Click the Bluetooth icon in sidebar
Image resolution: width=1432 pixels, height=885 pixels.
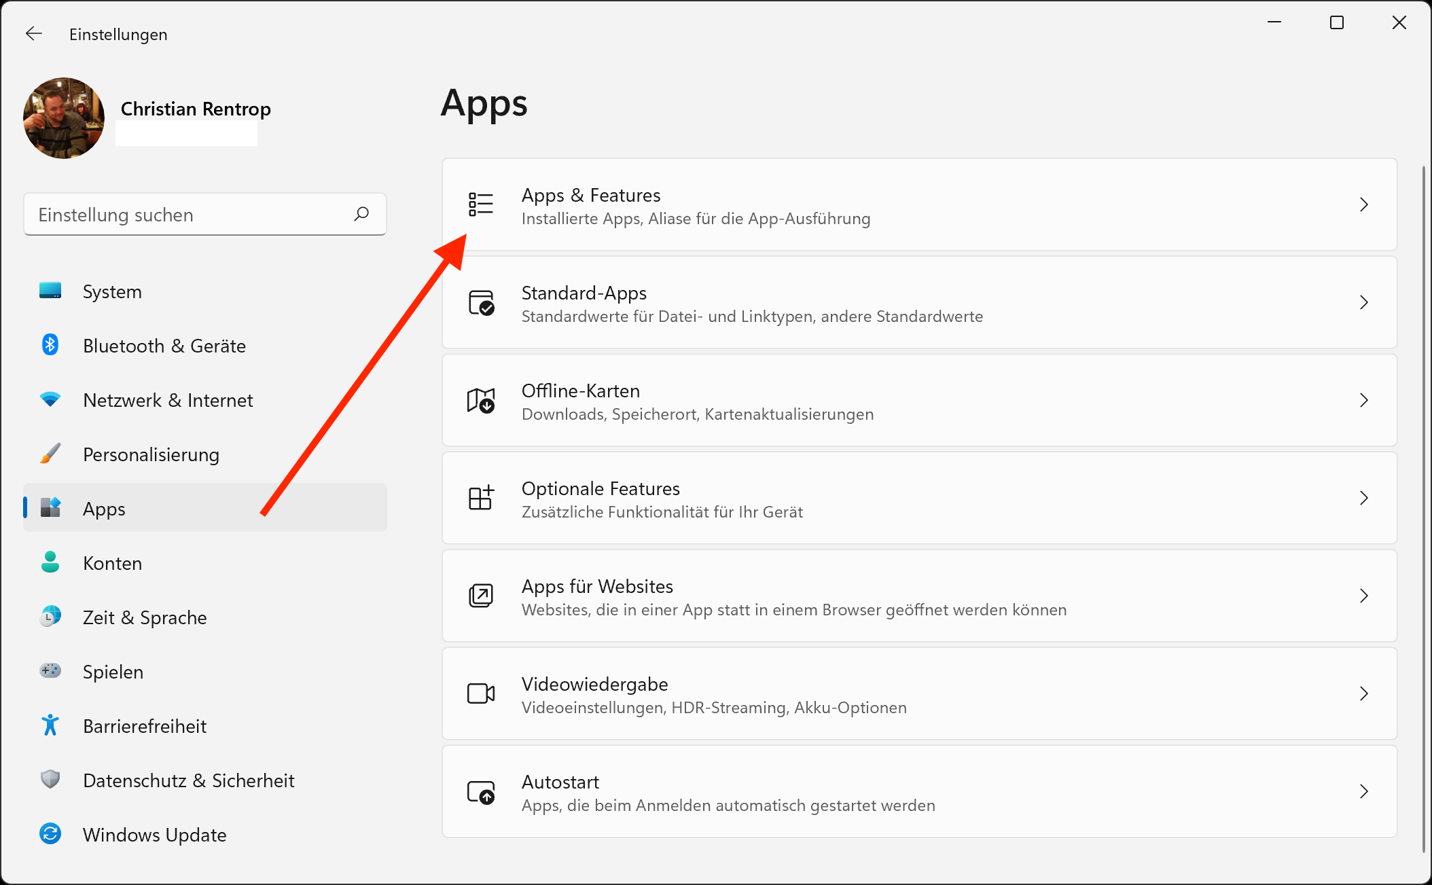[50, 345]
